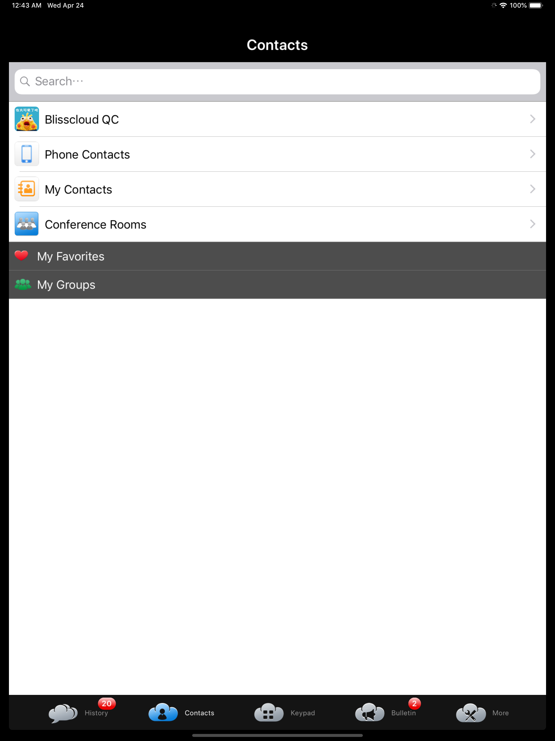Tap the Phone Contacts phone icon
This screenshot has width=555, height=741.
pos(27,154)
